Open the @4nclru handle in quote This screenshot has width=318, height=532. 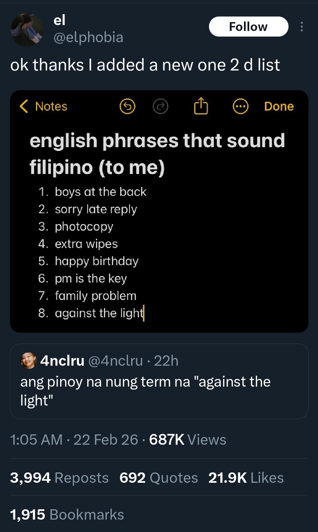click(x=116, y=361)
